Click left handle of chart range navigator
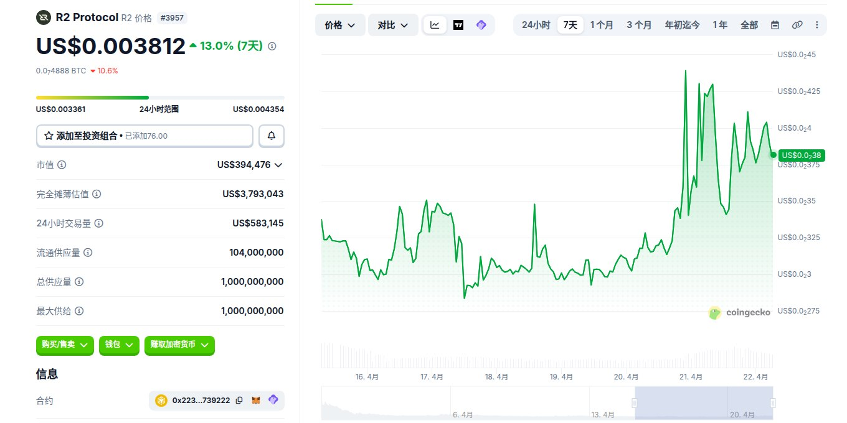 [x=635, y=402]
